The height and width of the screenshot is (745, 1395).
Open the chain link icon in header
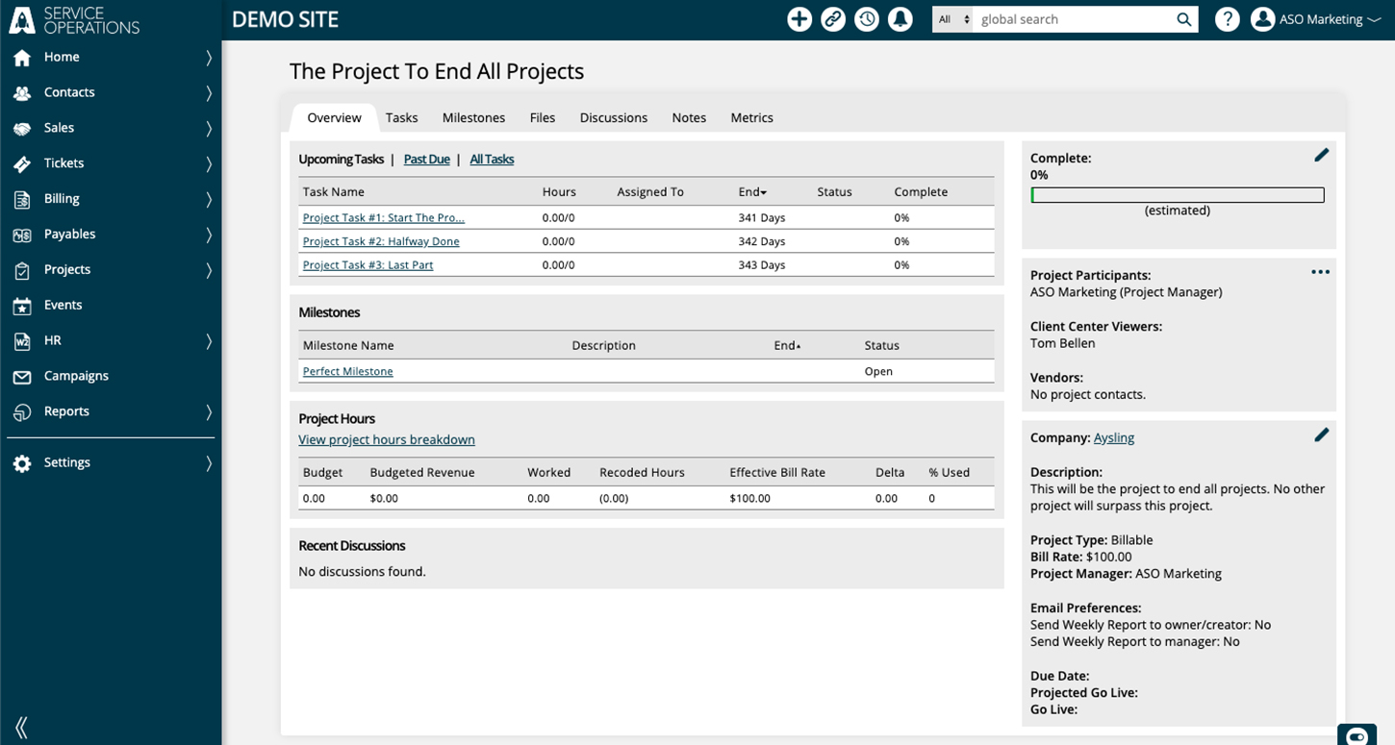[833, 19]
